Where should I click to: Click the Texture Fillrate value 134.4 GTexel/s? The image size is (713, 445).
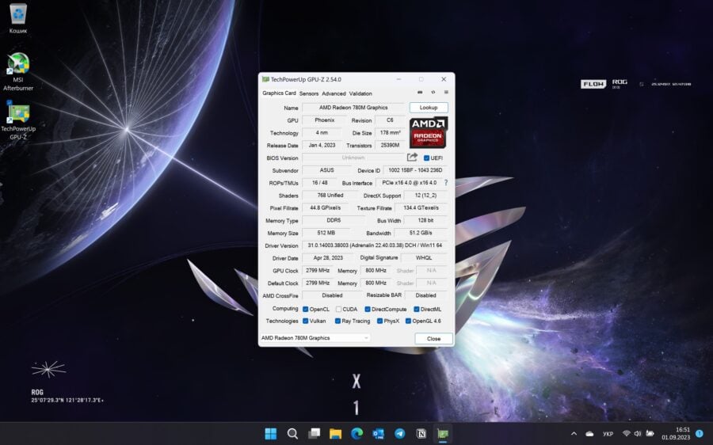click(421, 207)
